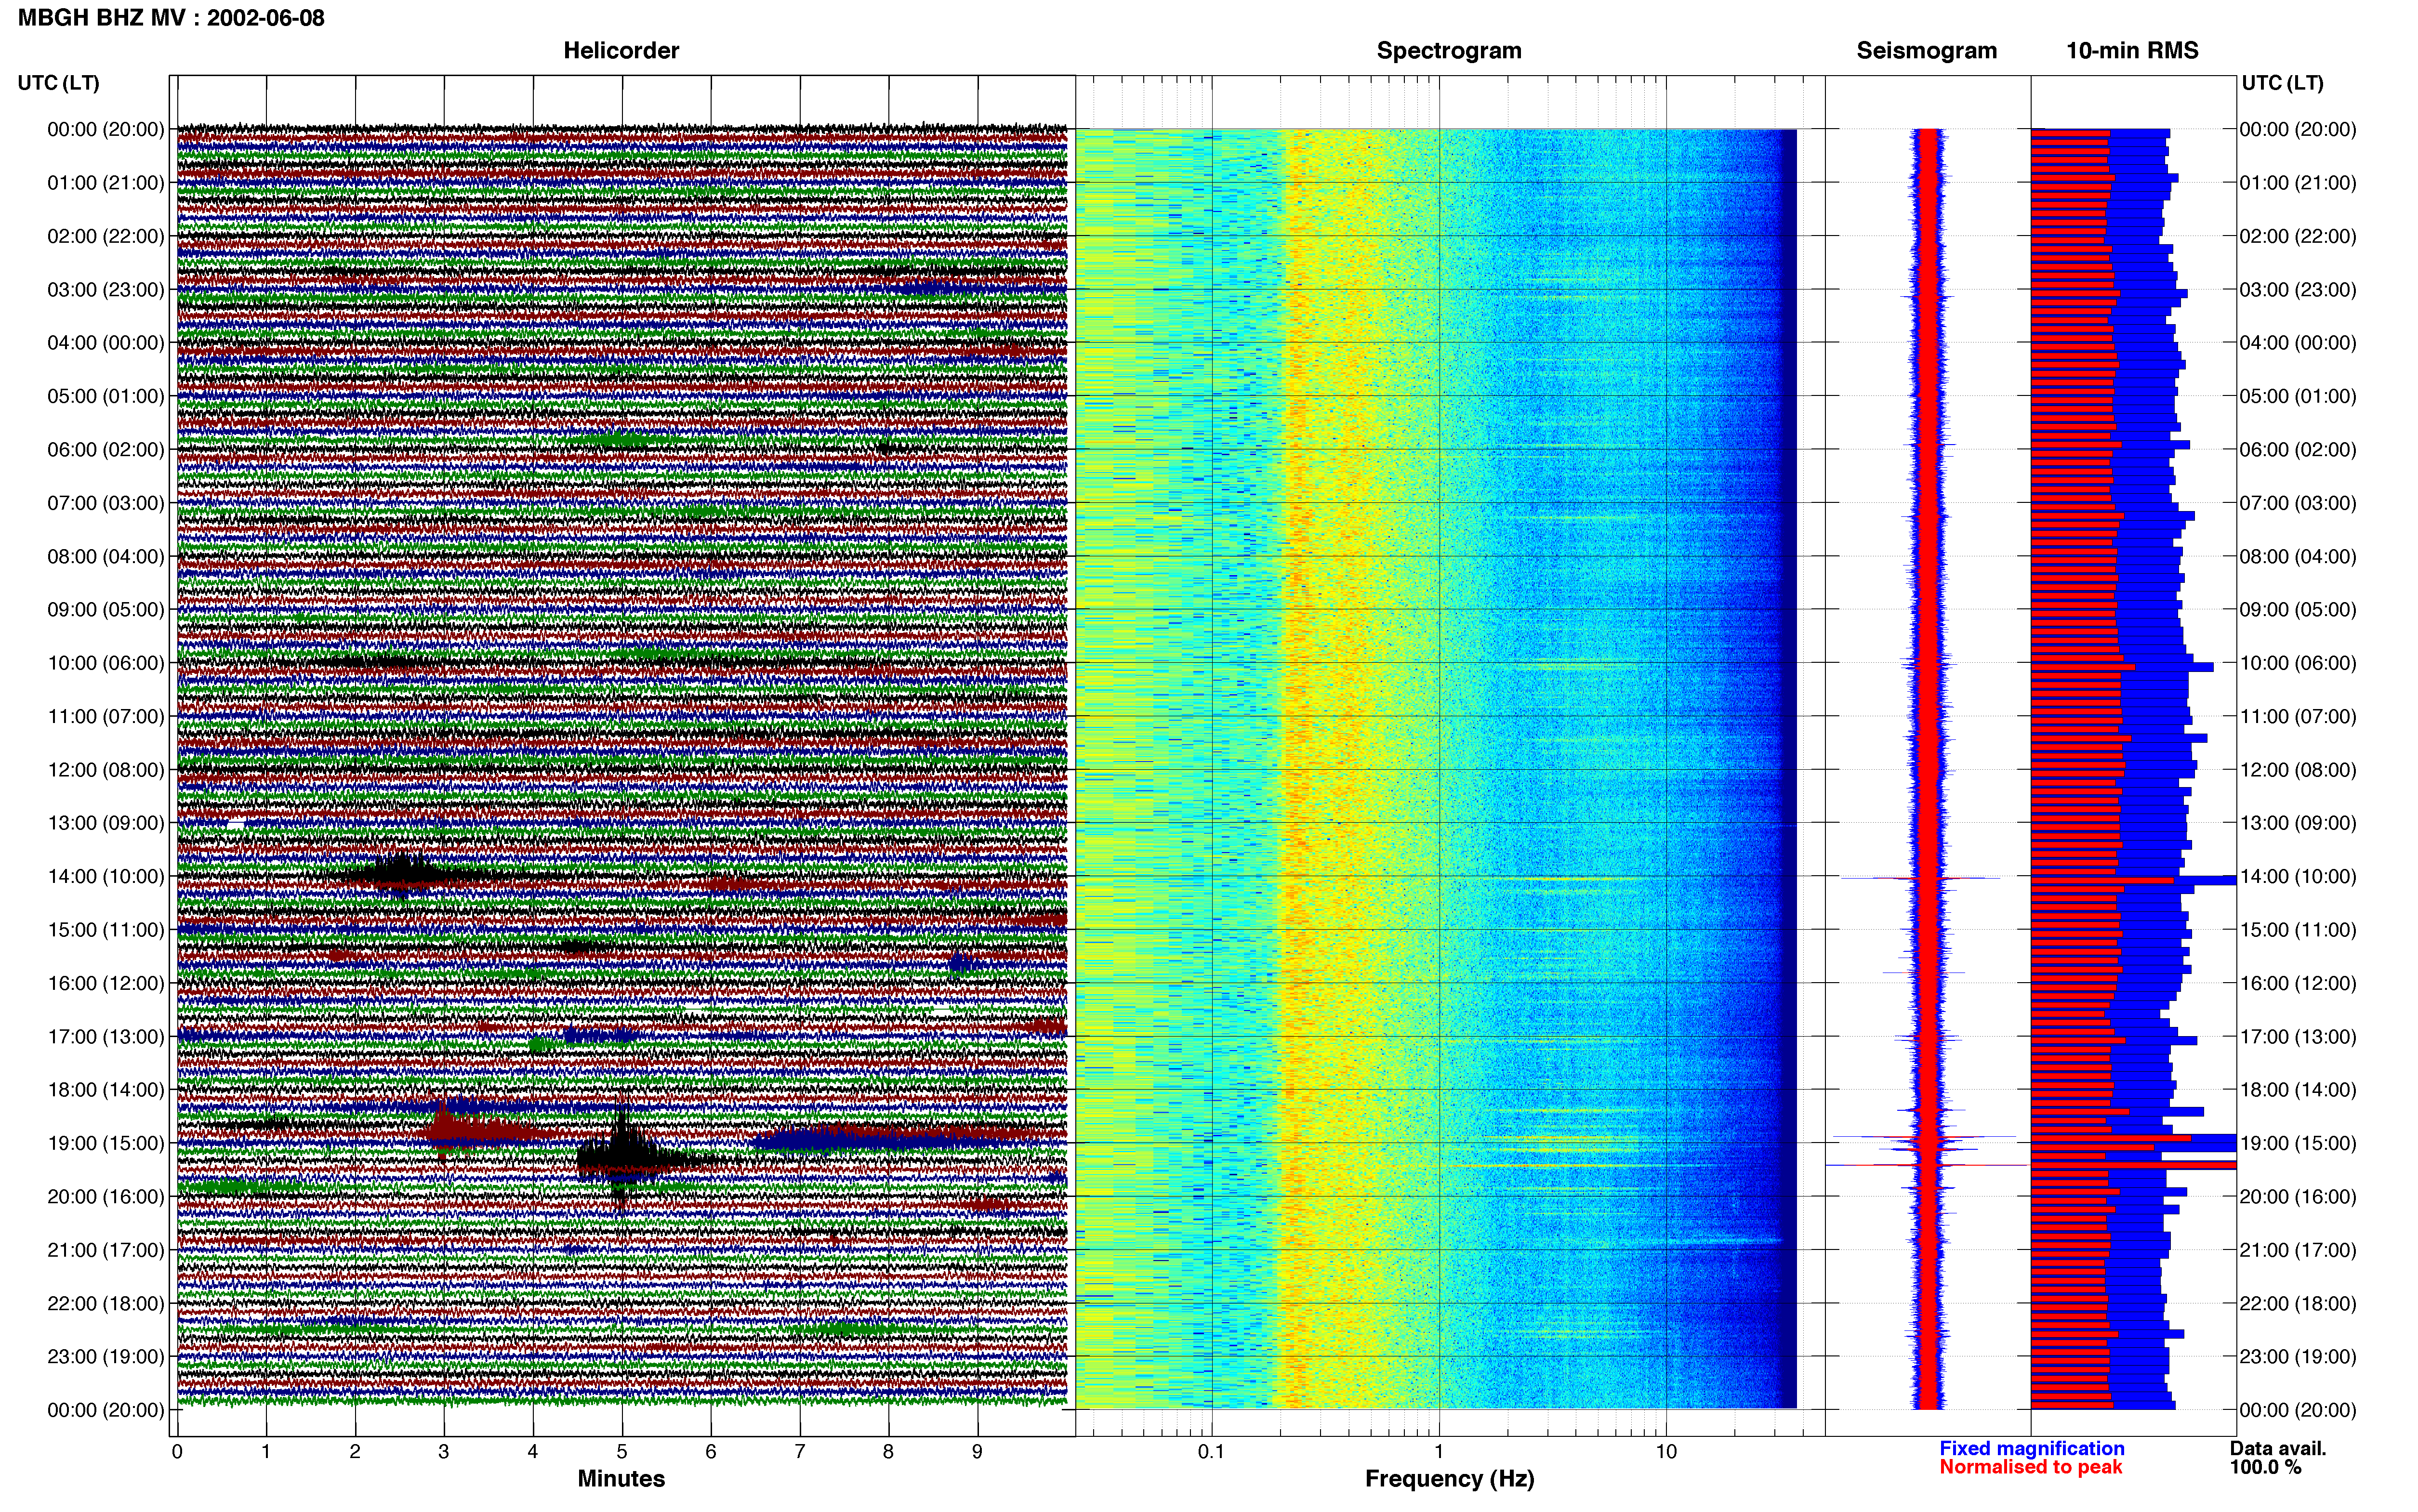Click the red 'Normalised to peak' legend
Viewport: 2418px width, 1512px height.
[x=2030, y=1467]
